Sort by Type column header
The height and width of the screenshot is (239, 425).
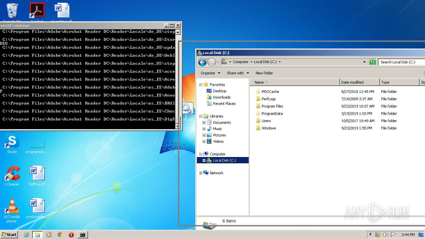click(399, 82)
